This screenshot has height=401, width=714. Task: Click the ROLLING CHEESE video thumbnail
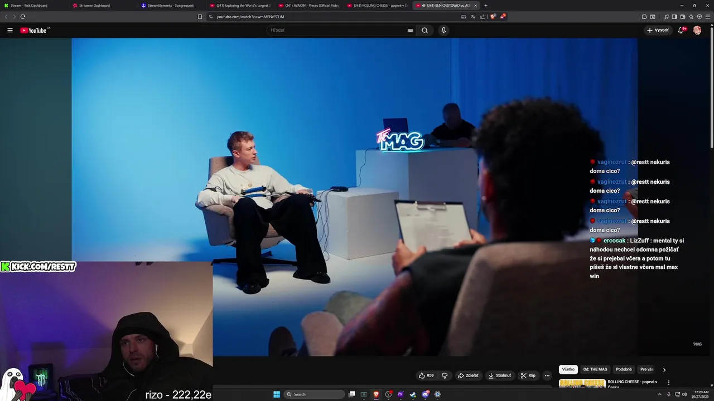pos(582,383)
